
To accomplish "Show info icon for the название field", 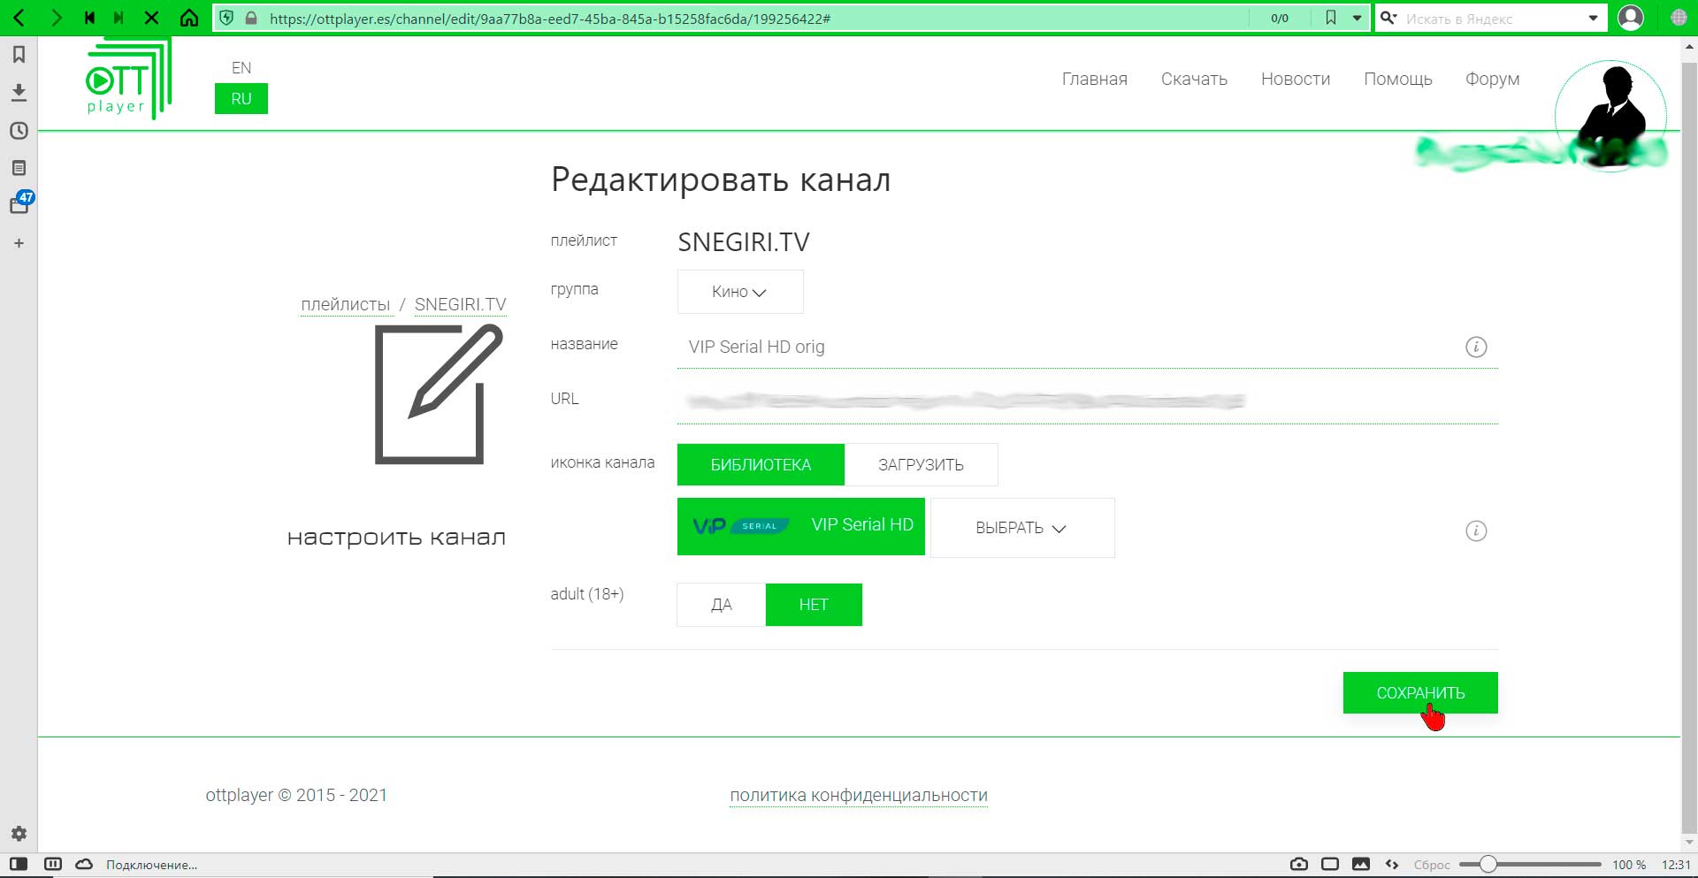I will [x=1476, y=347].
